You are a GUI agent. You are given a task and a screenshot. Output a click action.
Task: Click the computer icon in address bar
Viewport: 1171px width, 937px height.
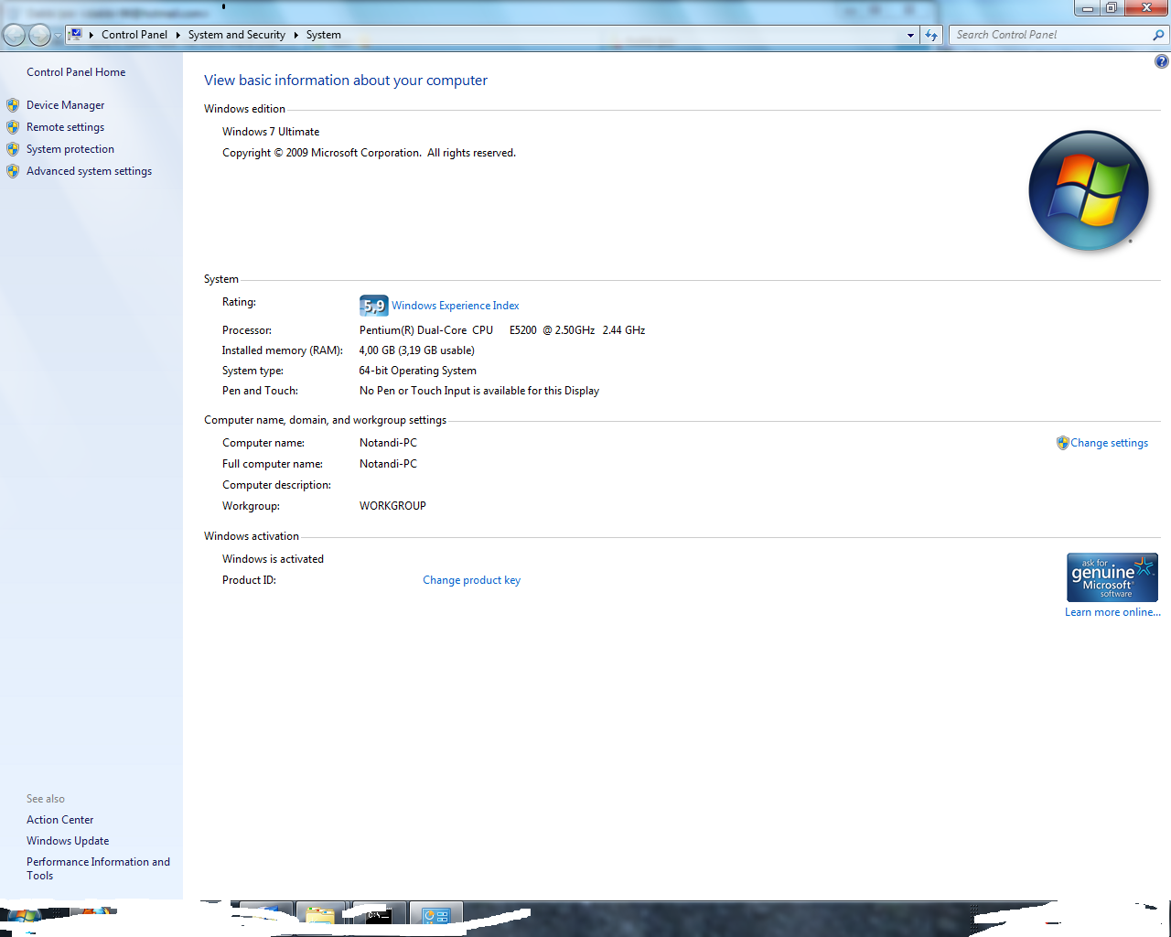pos(76,35)
